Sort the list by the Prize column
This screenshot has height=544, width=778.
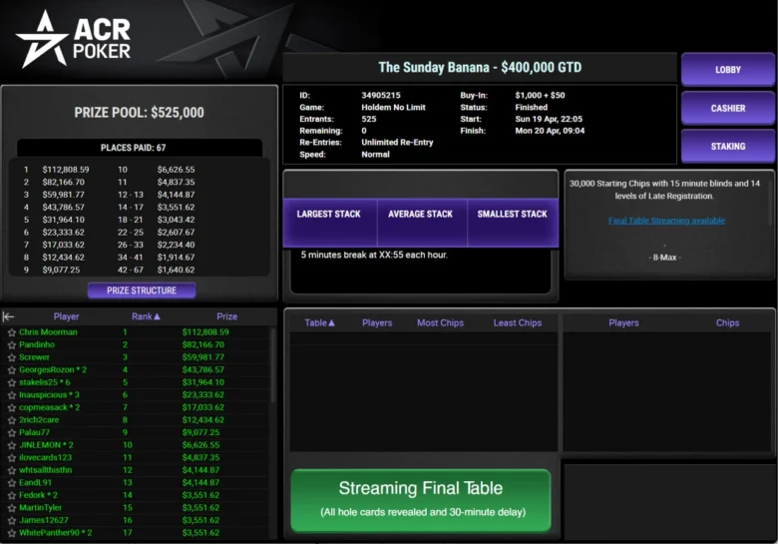tap(226, 316)
